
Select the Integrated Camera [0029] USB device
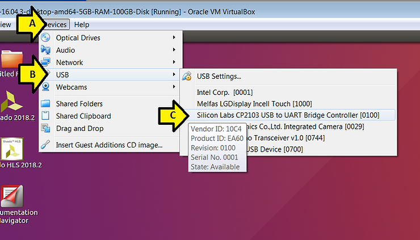coord(318,127)
